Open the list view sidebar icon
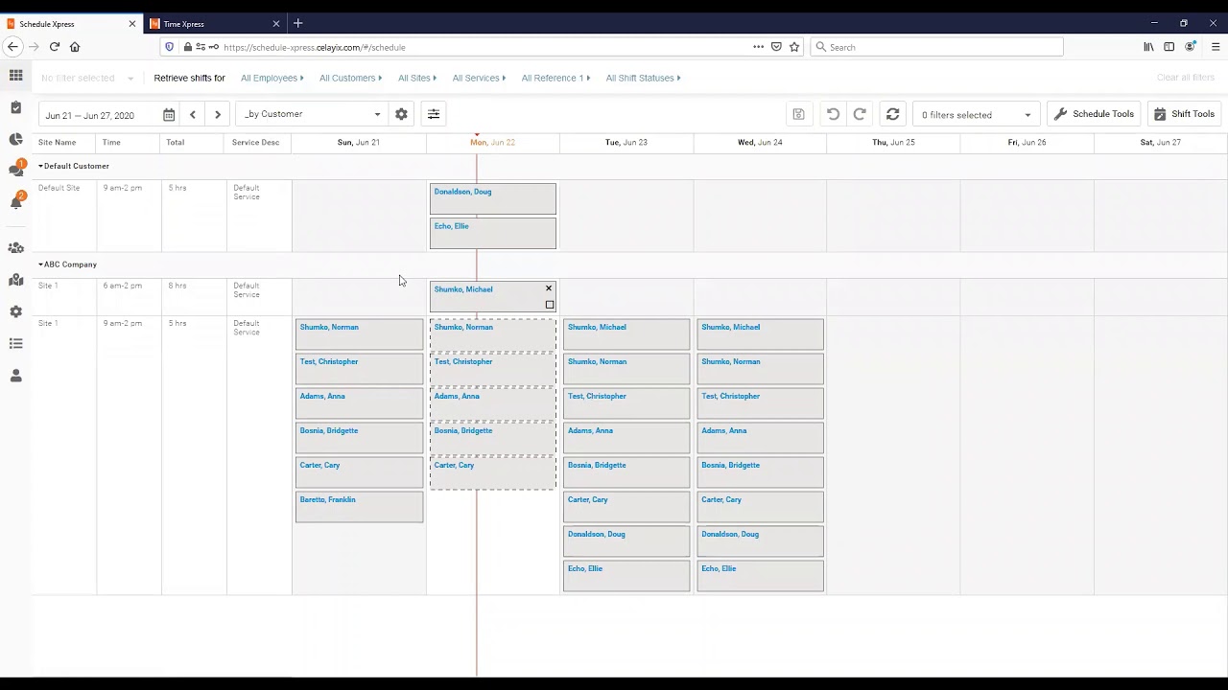 click(15, 344)
